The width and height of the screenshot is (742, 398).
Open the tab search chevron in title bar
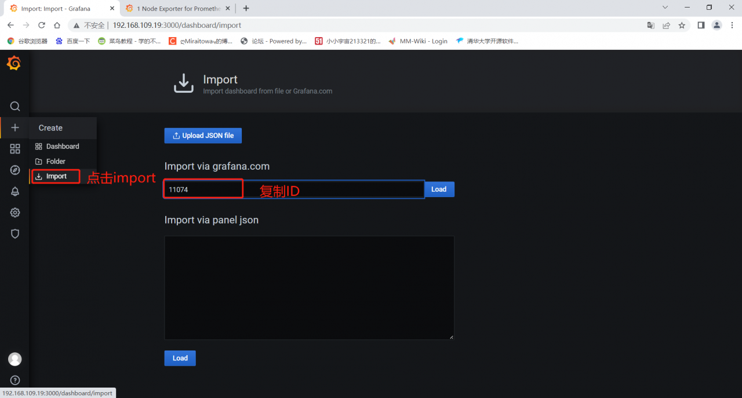[665, 8]
